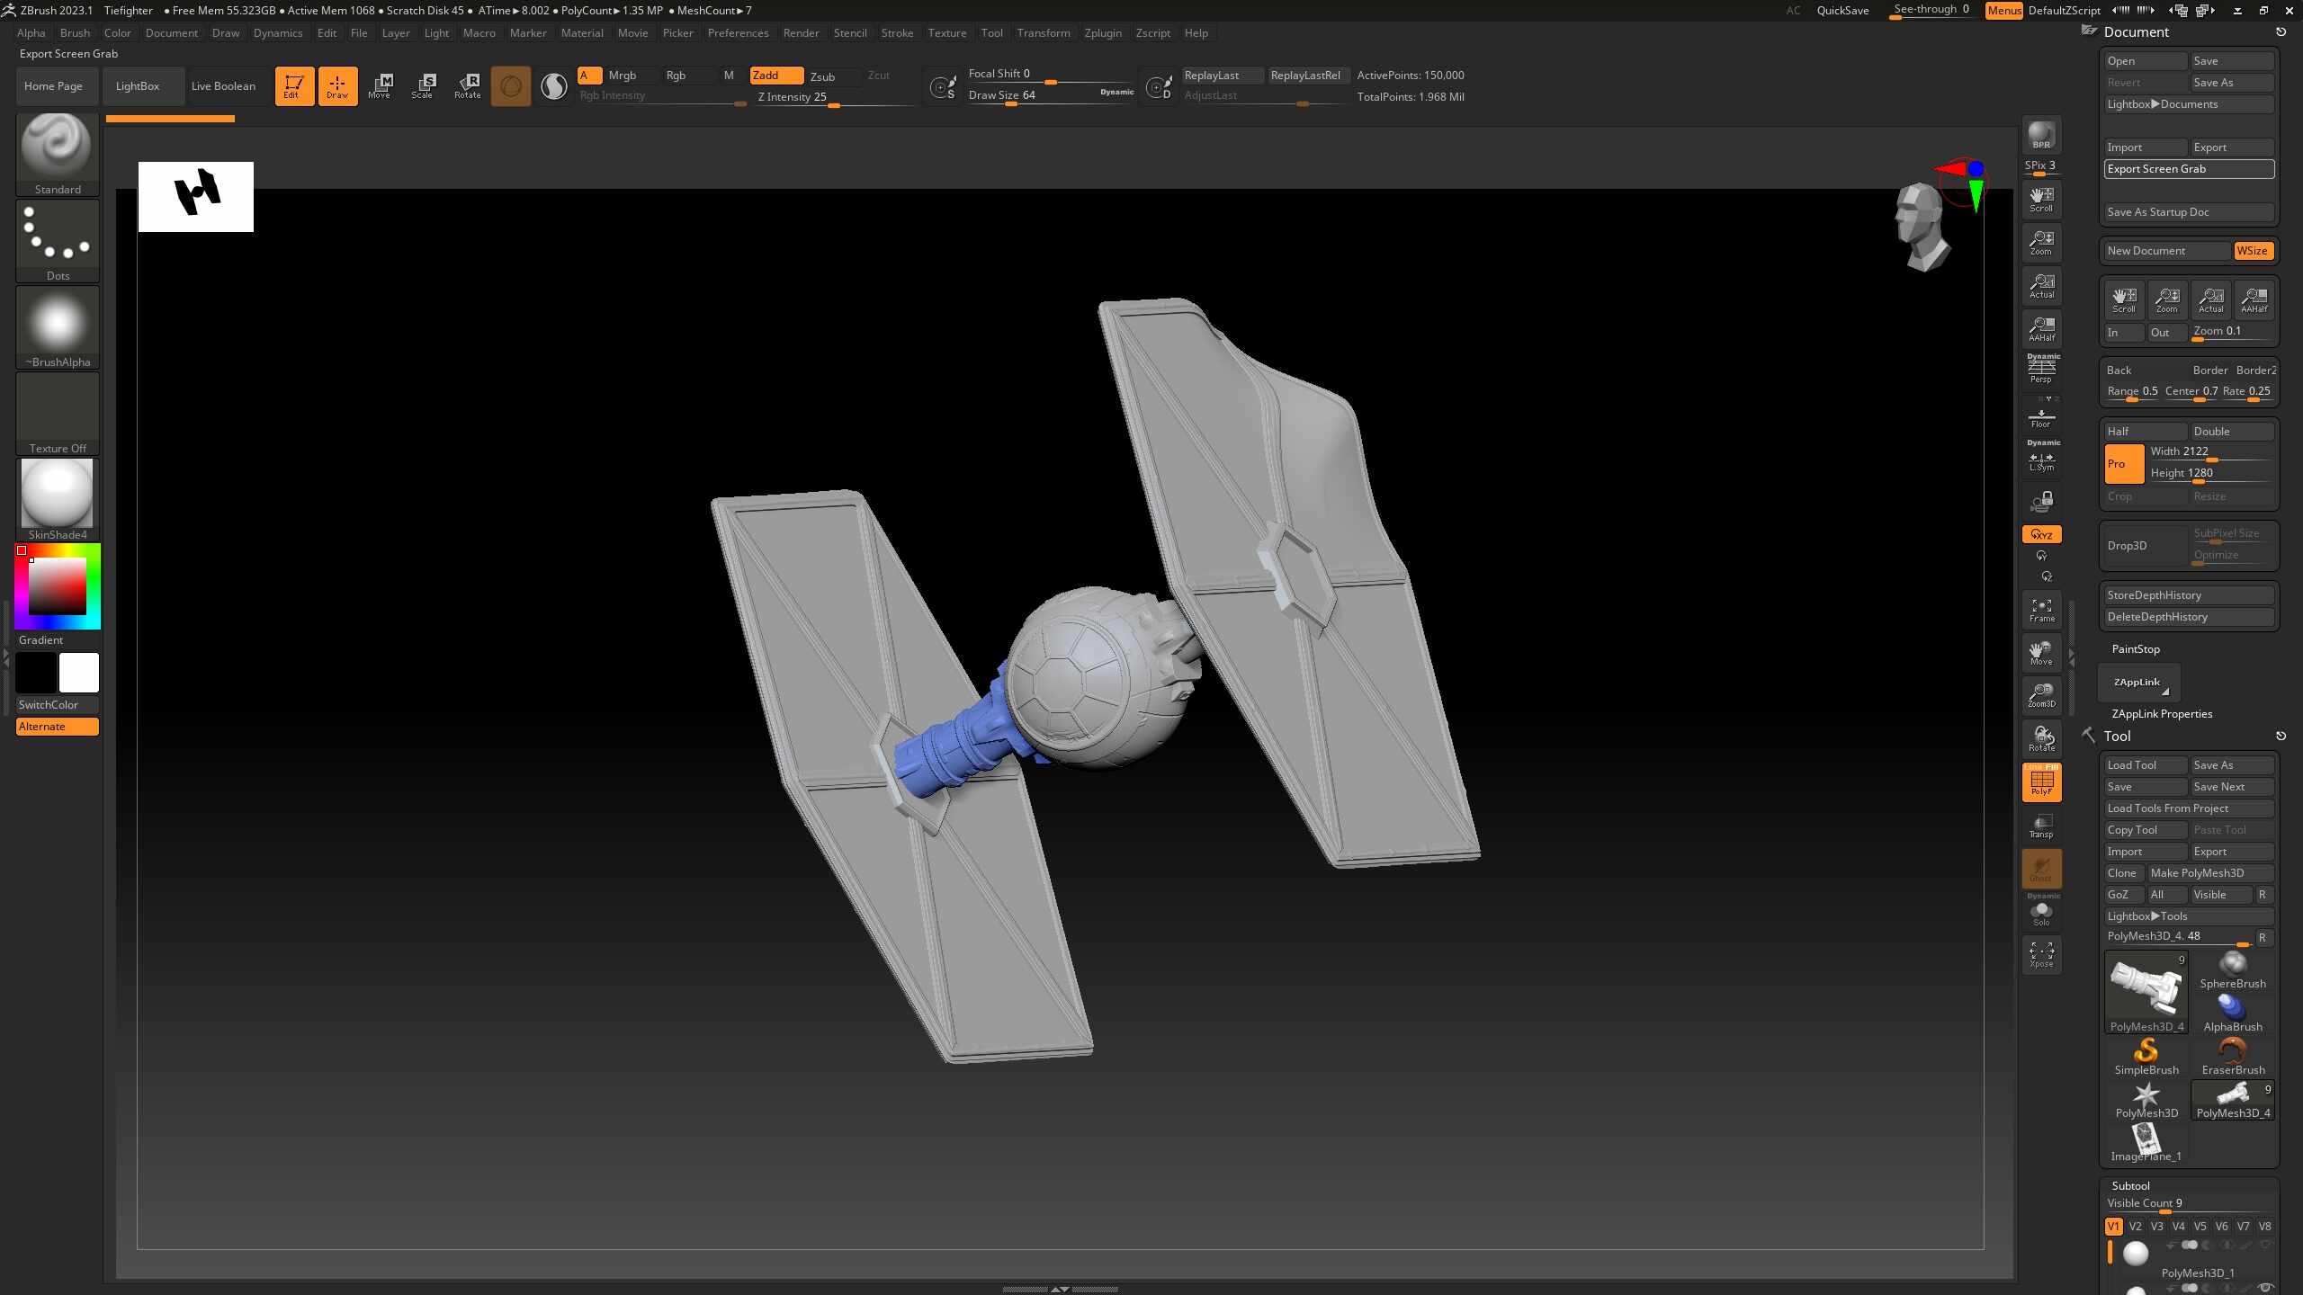Pick a color in the Gradient color picker
The image size is (2303, 1295).
tap(58, 585)
